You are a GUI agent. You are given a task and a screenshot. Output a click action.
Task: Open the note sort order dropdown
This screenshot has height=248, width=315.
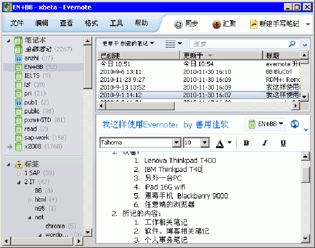pyautogui.click(x=128, y=43)
